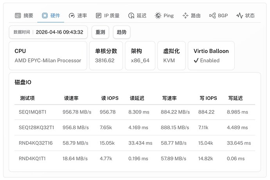Open the 摘要 tab

click(24, 16)
